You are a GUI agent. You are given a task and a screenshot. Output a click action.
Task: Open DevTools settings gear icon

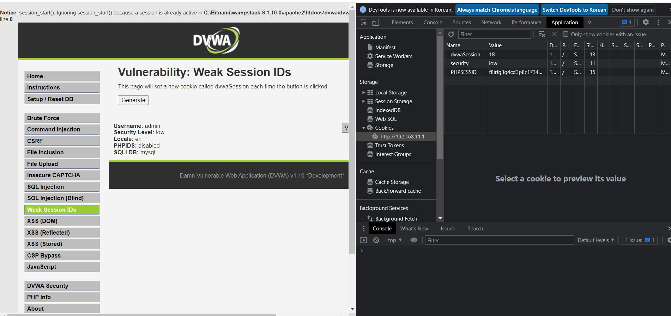point(646,22)
